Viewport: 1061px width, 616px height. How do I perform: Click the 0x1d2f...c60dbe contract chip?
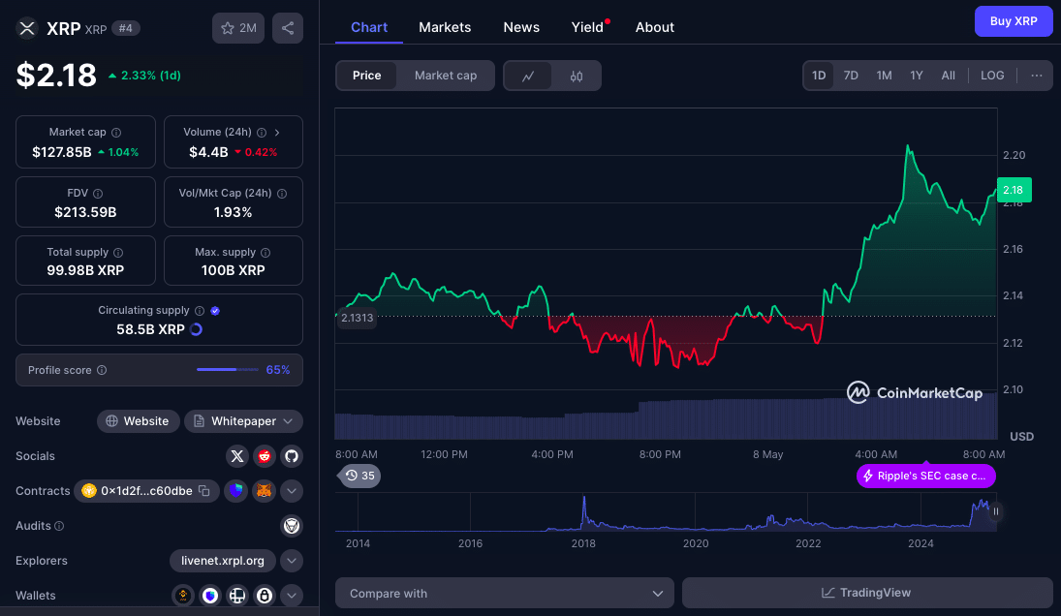point(146,491)
